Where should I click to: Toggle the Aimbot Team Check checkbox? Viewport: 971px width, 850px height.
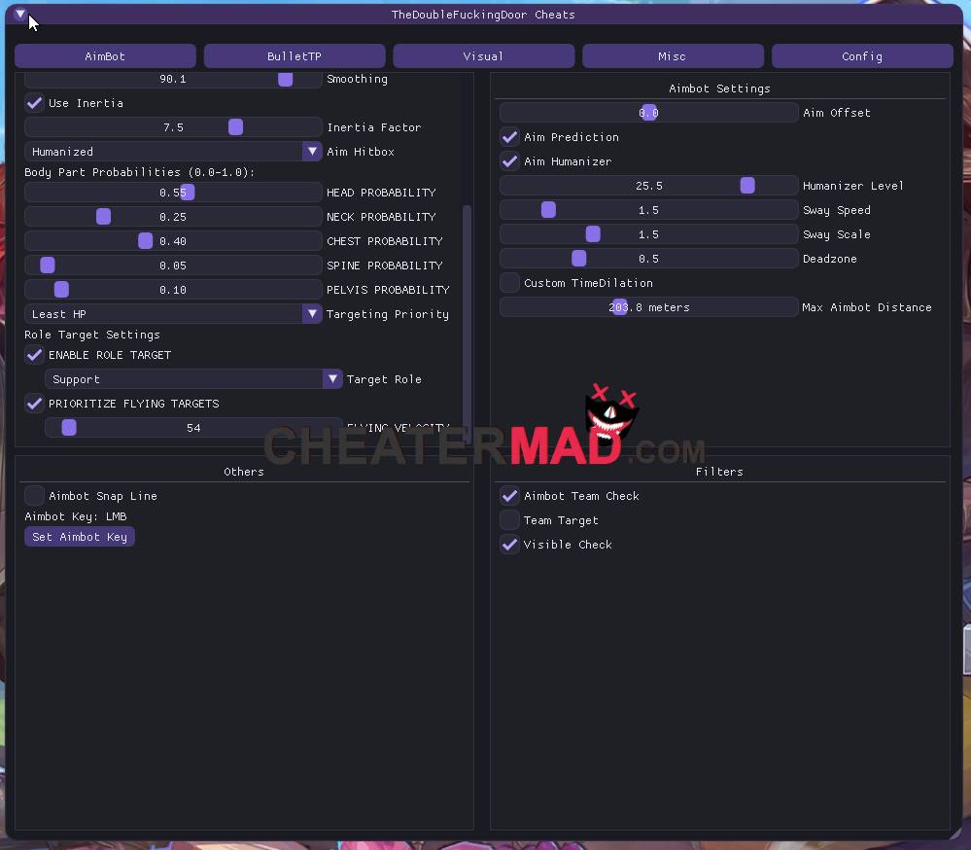point(509,496)
